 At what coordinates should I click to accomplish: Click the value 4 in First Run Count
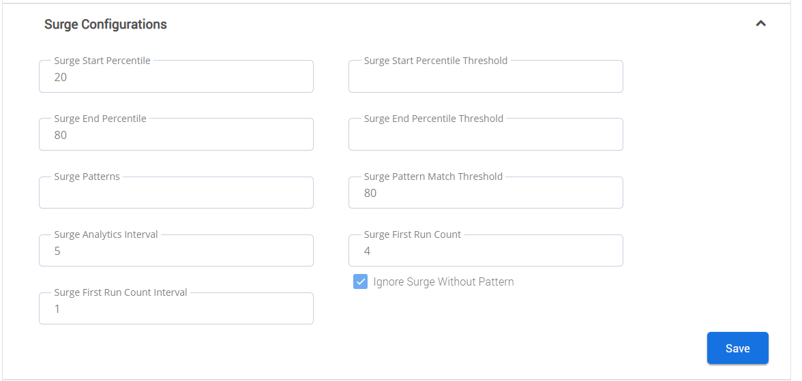point(367,251)
